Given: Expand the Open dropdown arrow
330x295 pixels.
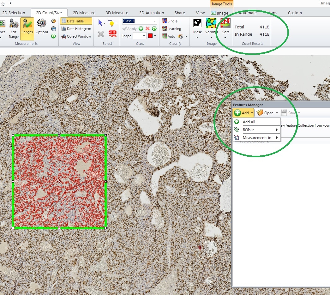Looking at the screenshot, I should [x=277, y=113].
